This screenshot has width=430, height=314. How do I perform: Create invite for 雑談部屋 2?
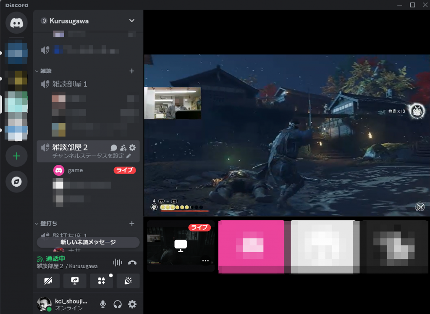pyautogui.click(x=123, y=148)
